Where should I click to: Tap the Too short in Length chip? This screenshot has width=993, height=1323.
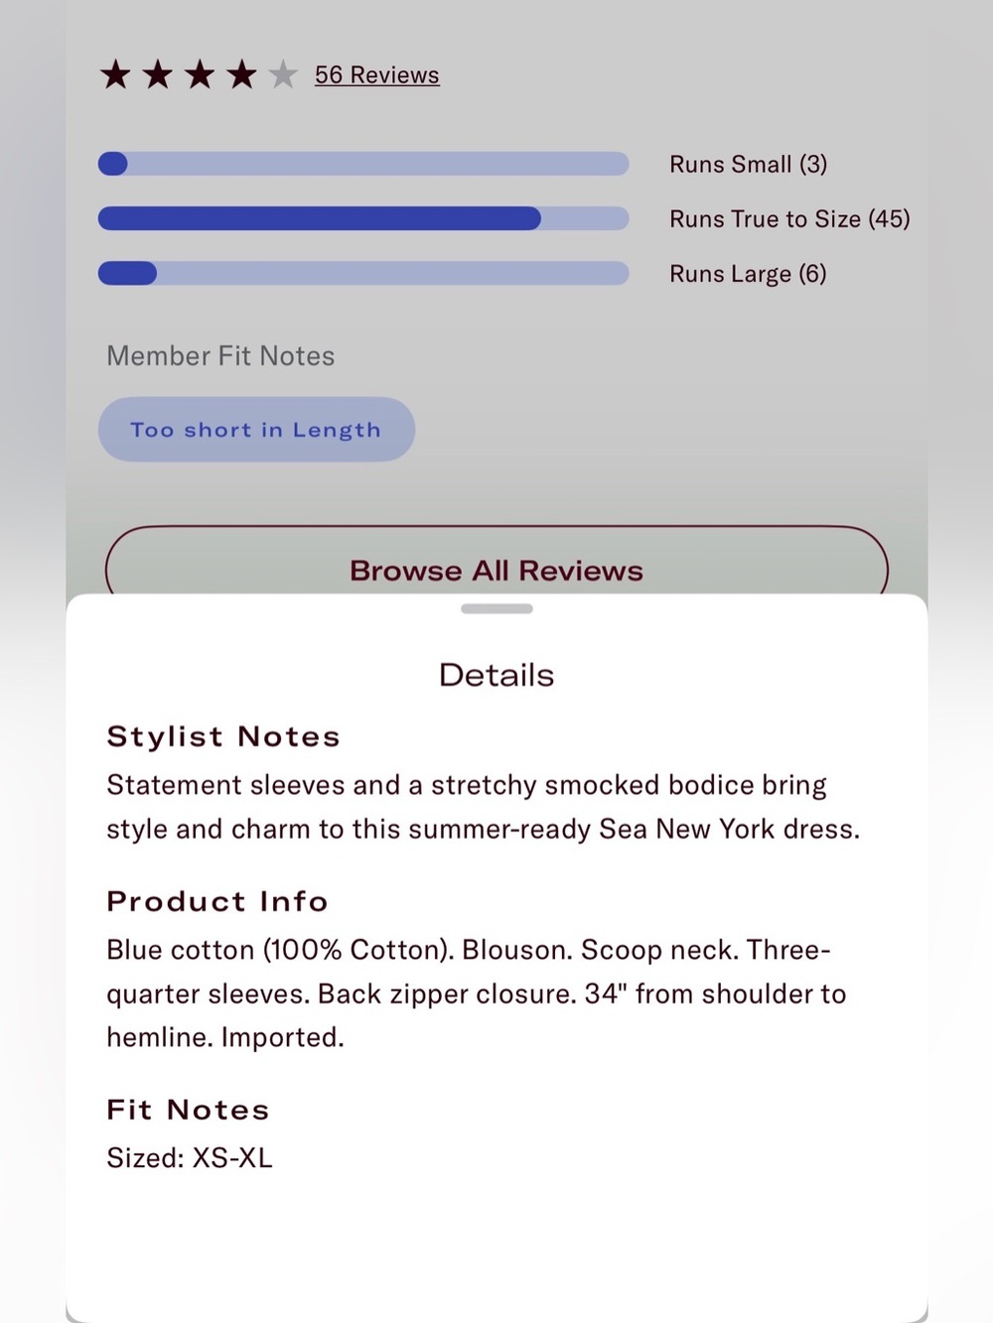point(256,430)
